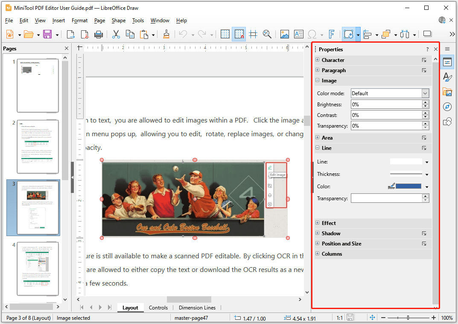
Task: Collapse the Image section
Action: 318,80
